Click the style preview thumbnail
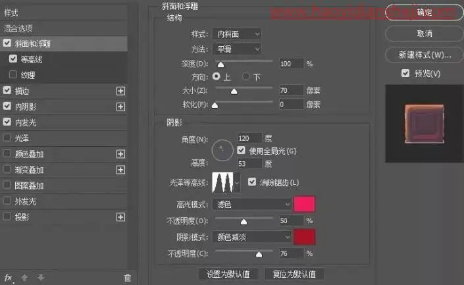The height and width of the screenshot is (285, 464). pyautogui.click(x=425, y=124)
